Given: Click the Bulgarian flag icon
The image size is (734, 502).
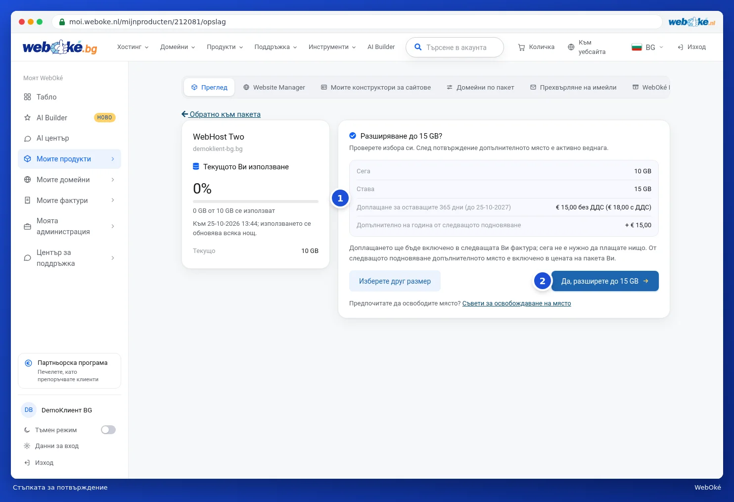Looking at the screenshot, I should click(637, 47).
